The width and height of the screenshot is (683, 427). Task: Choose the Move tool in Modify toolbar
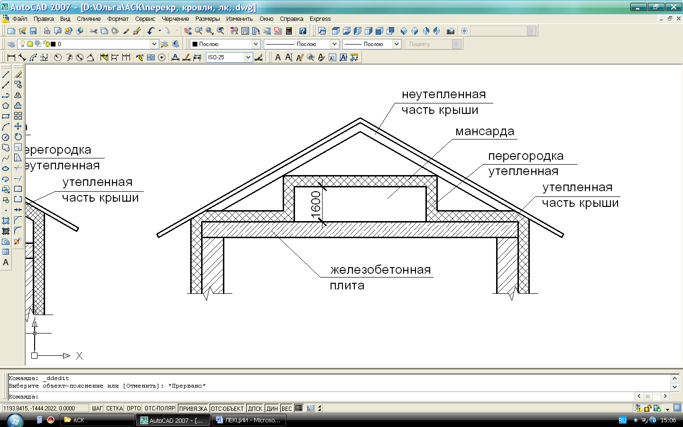pos(18,127)
